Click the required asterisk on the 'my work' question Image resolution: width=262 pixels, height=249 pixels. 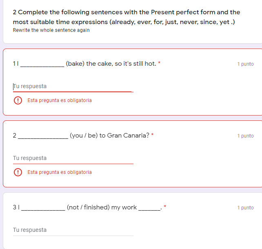coord(165,207)
